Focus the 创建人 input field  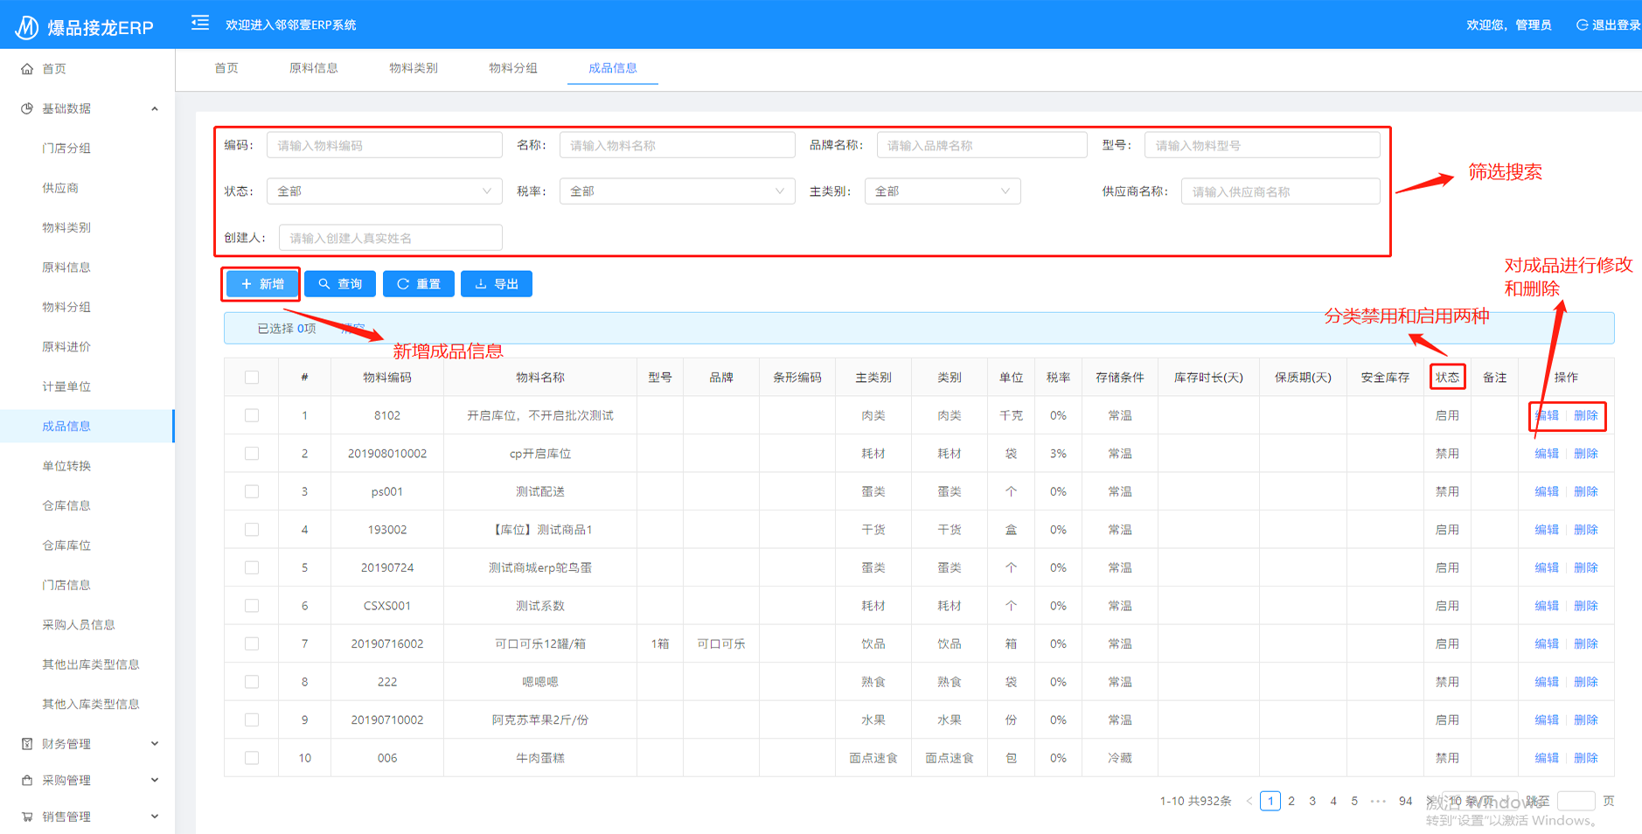390,238
